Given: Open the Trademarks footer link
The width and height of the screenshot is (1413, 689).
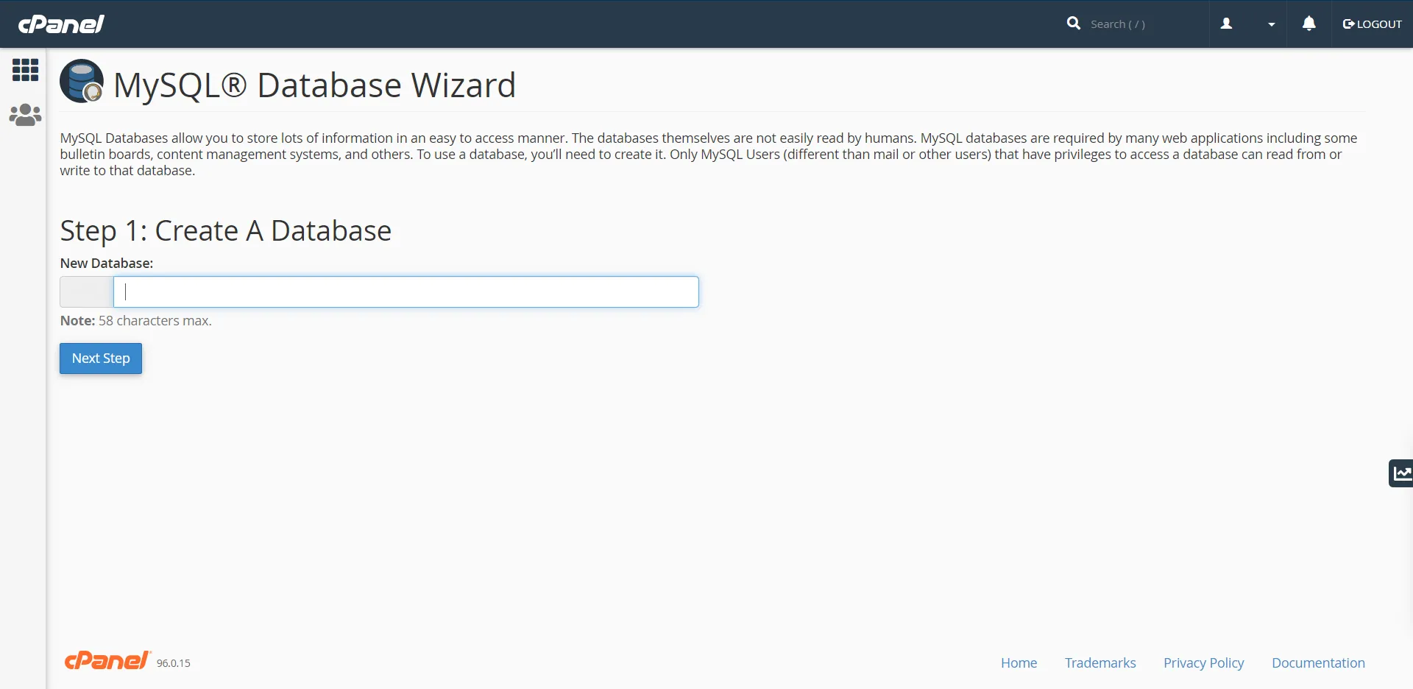Looking at the screenshot, I should [1100, 663].
